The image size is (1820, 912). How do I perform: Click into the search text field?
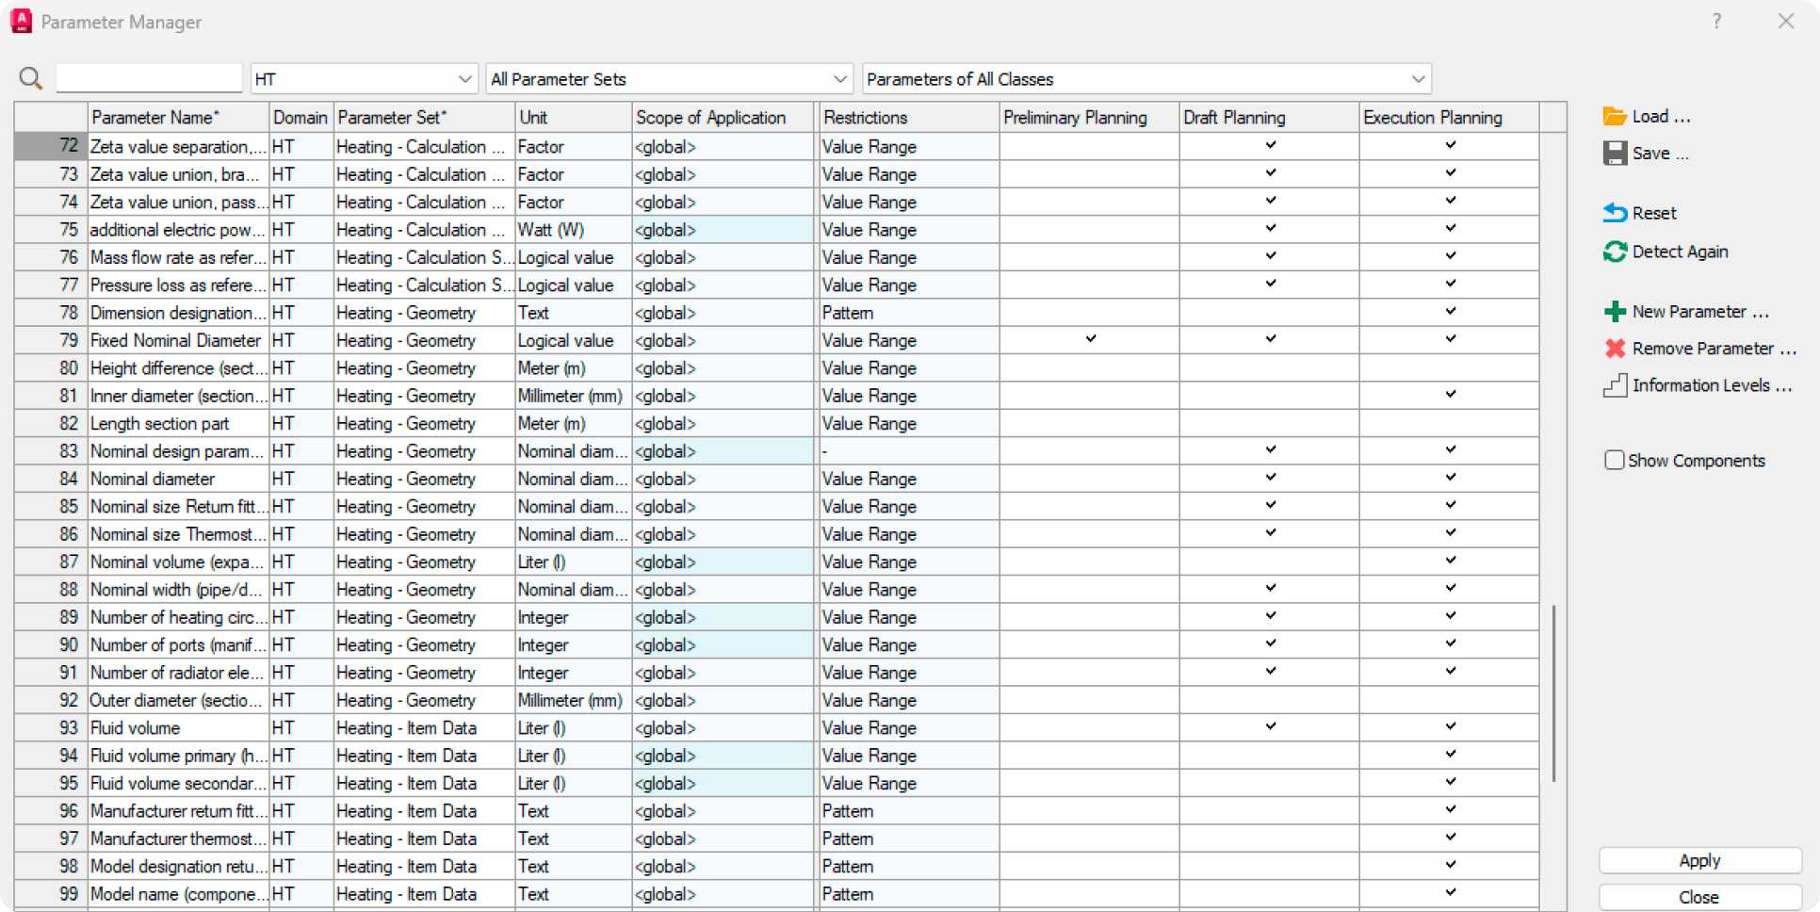[149, 78]
